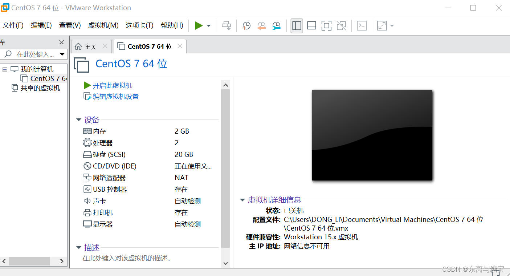Click the 打印机 printer device icon
Screen dimensions: 510x276
coord(87,212)
